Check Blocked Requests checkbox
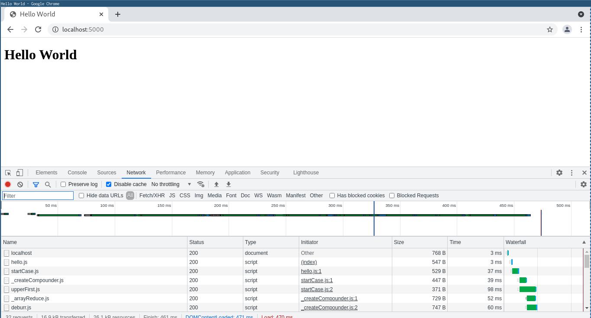Viewport: 591px width, 318px height. coord(392,196)
